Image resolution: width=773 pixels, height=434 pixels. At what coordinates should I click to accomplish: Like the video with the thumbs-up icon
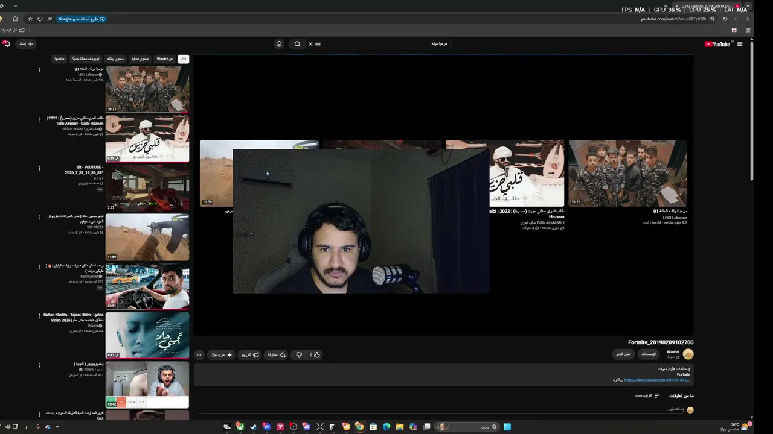point(315,355)
